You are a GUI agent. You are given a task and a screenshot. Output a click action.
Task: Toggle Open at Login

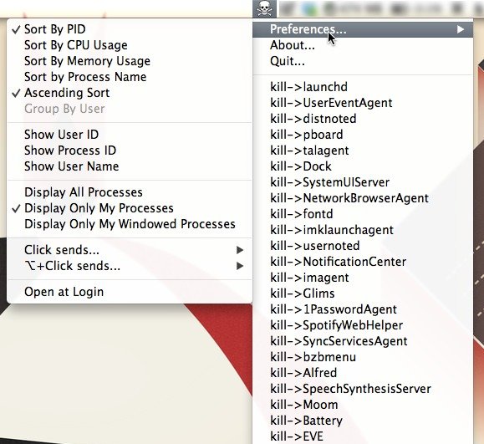[x=130, y=292]
